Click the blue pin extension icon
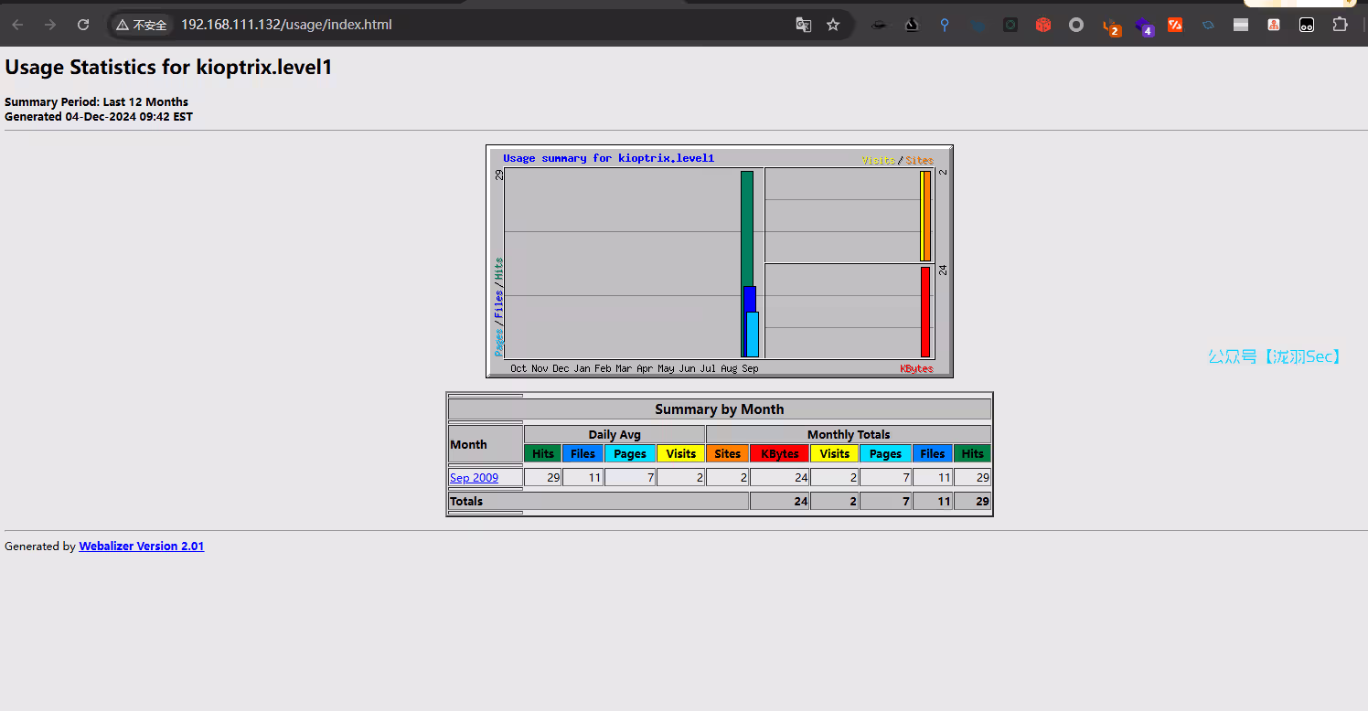The width and height of the screenshot is (1368, 711). click(945, 25)
